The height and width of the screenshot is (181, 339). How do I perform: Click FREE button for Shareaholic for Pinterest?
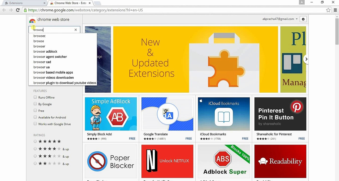pyautogui.click(x=302, y=139)
